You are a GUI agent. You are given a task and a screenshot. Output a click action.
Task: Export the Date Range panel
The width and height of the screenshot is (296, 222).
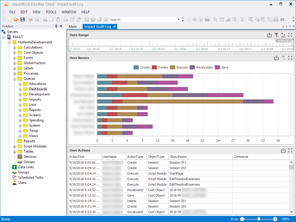269,35
